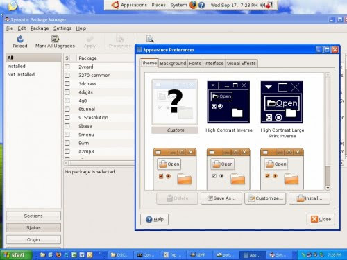Open Firefox from the top panel
The width and height of the screenshot is (347, 260).
193,5
